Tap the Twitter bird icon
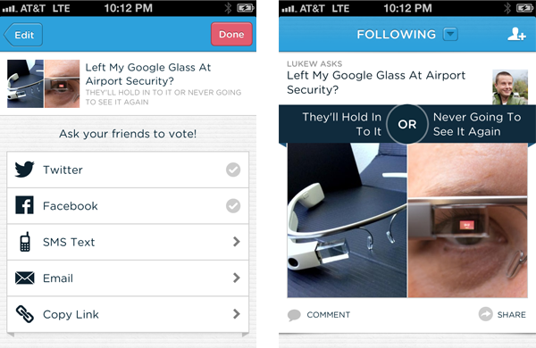This screenshot has width=536, height=348. click(24, 169)
